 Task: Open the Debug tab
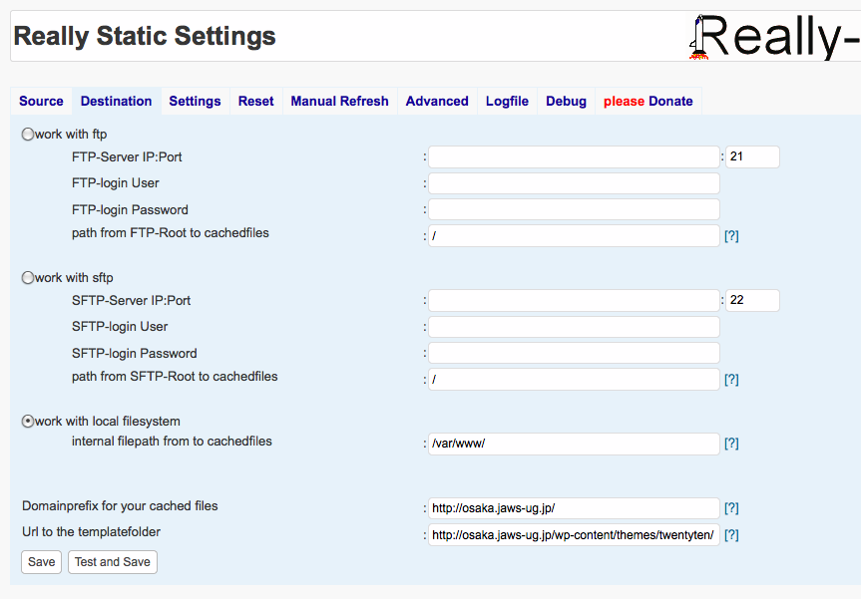click(x=566, y=101)
